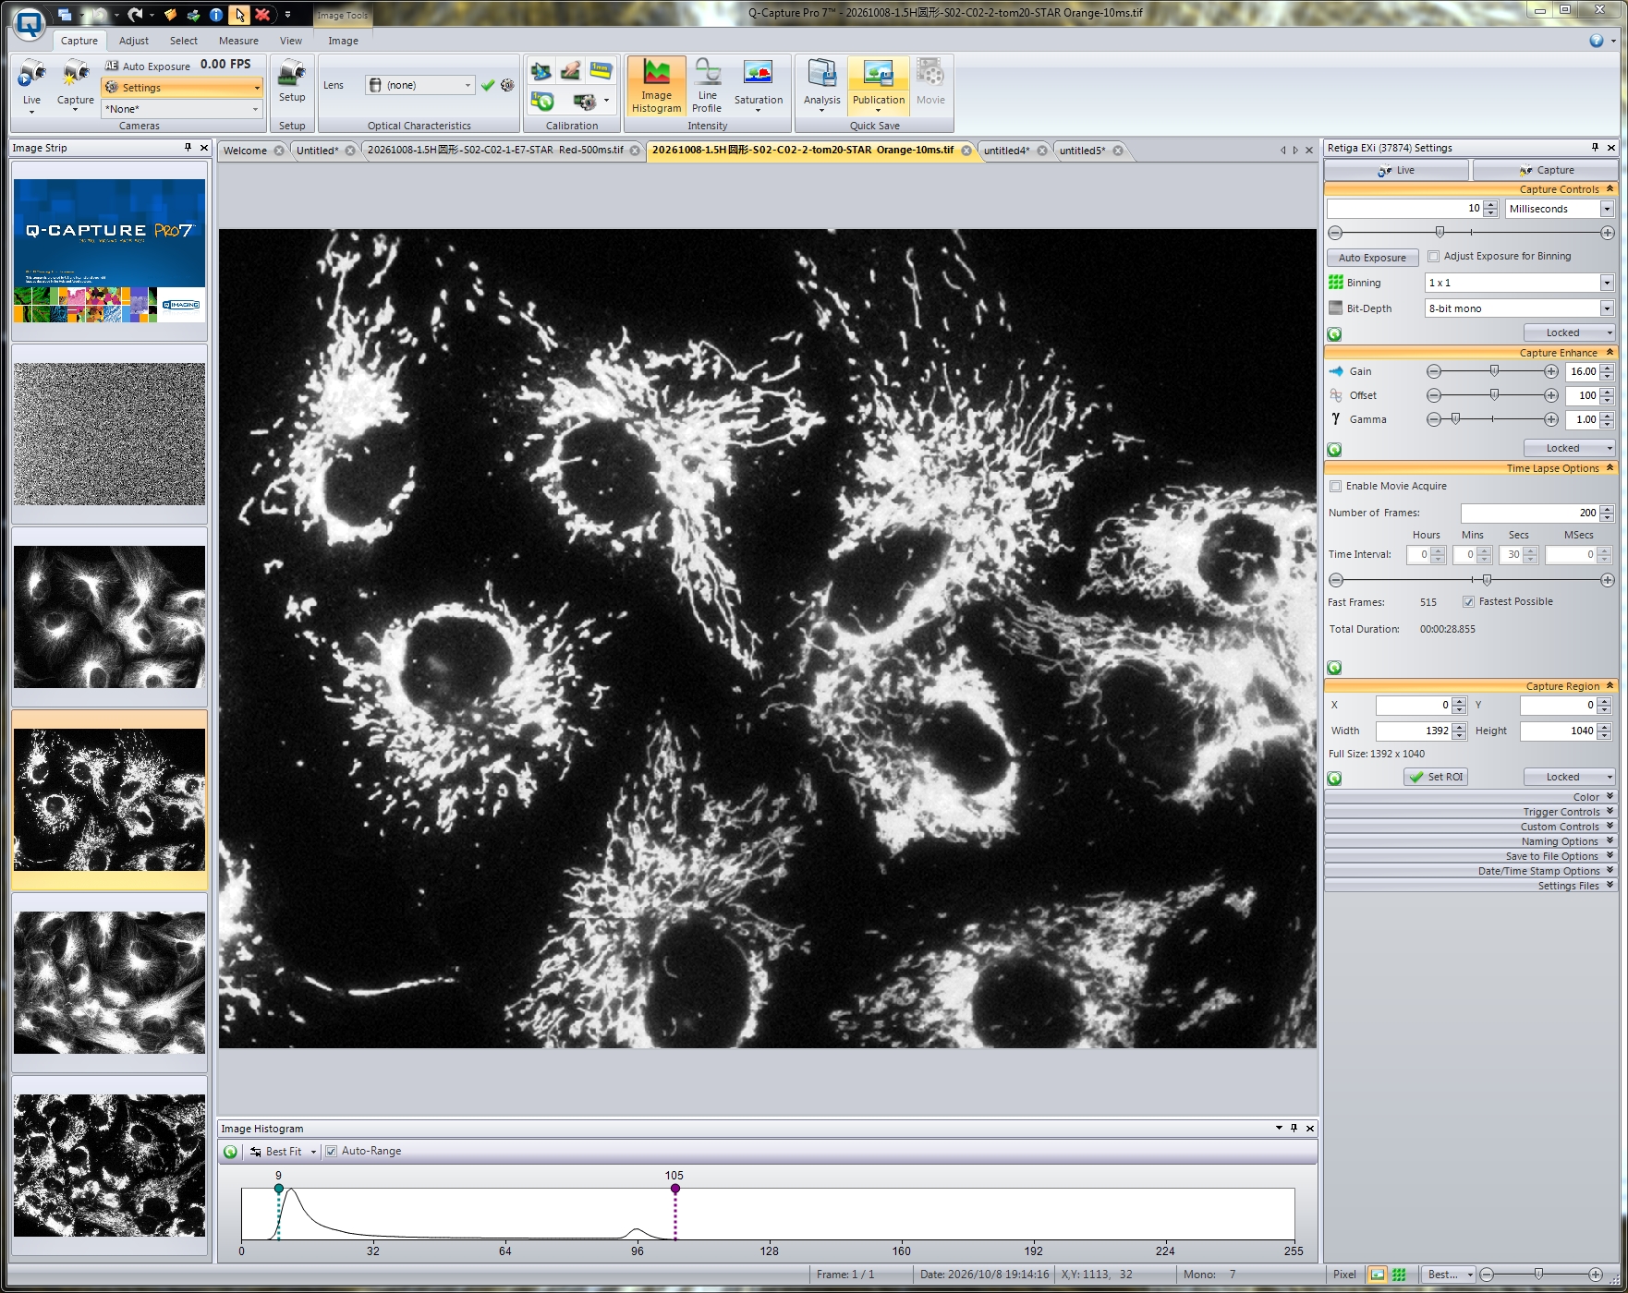Click the green lens confirm checkmark

pos(488,85)
